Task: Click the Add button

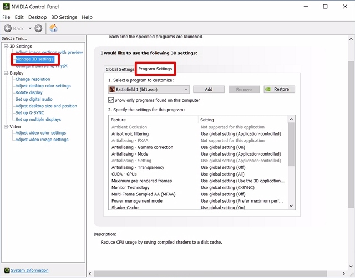Action: 209,90
